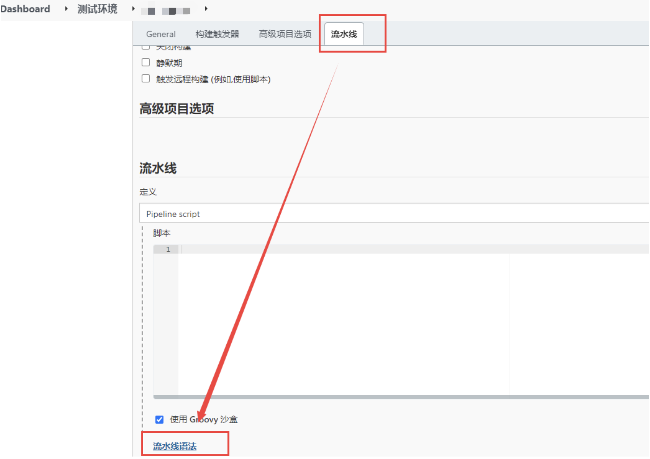
Task: Open the 流水线语法 link
Action: [174, 446]
